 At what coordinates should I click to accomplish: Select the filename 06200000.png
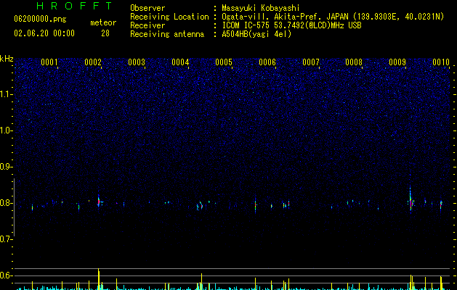click(40, 19)
